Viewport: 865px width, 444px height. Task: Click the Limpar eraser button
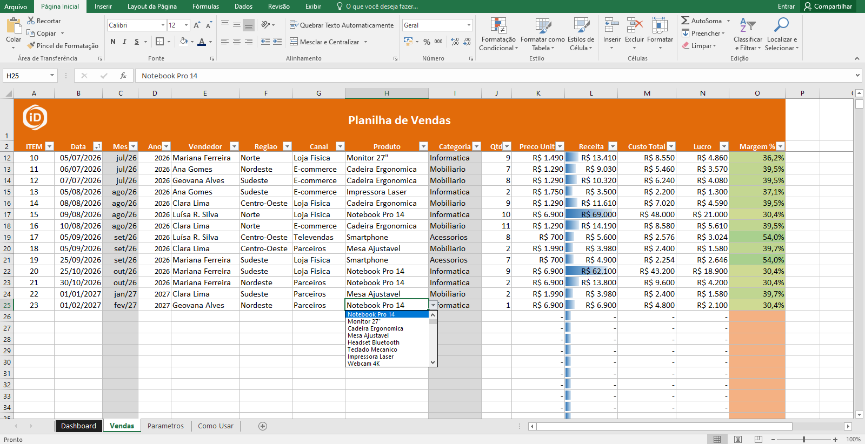coord(698,46)
